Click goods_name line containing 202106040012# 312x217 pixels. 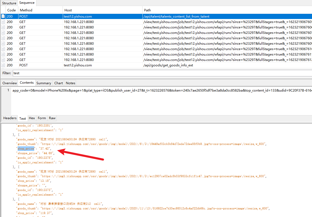tap(62, 171)
